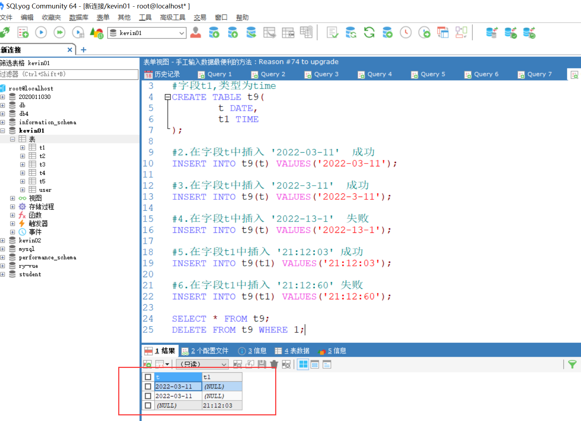Collapse the 表 tables folder node

coord(12,139)
